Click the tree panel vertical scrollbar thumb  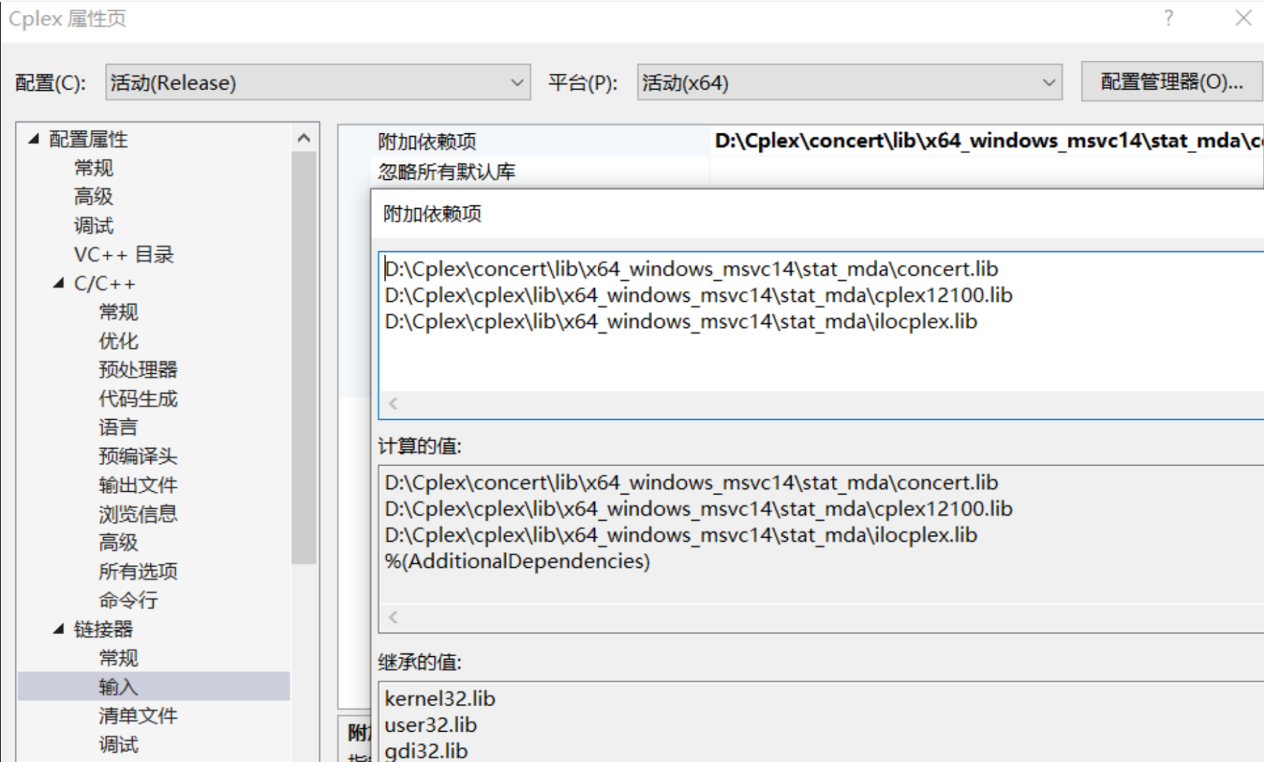[304, 356]
